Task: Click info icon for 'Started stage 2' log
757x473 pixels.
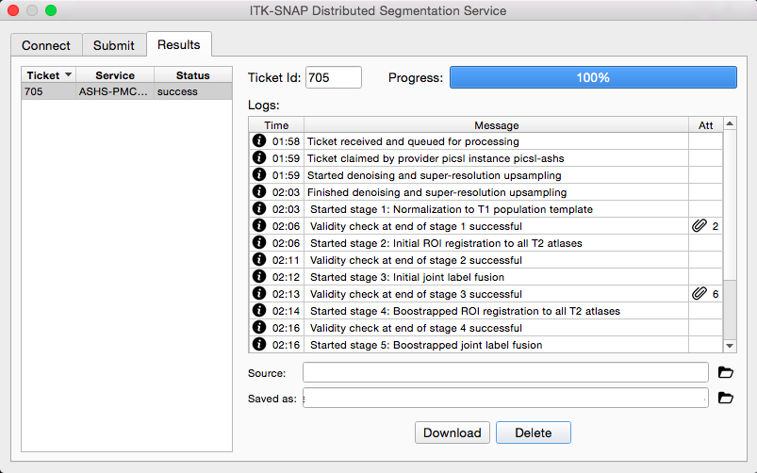Action: tap(259, 242)
